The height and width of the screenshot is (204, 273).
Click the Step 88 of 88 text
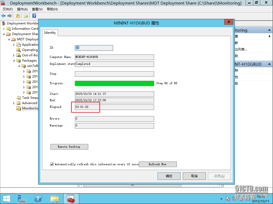167,83
